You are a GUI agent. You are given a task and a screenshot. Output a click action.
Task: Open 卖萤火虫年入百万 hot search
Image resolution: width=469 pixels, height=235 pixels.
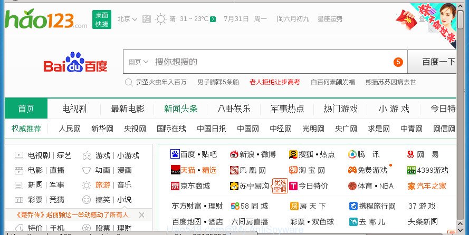point(161,82)
